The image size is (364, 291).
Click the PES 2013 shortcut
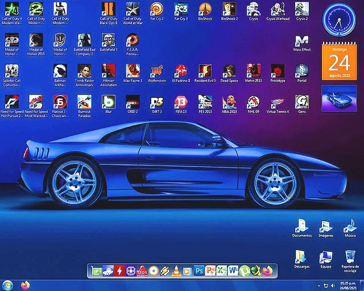[x=205, y=104]
